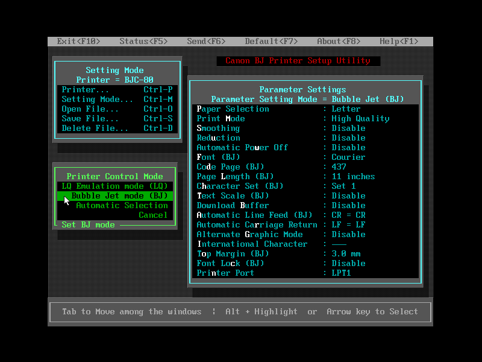Click the value 437
The image size is (482, 362).
click(x=339, y=167)
